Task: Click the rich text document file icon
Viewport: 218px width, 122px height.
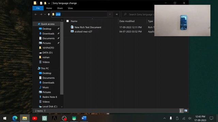Action: coord(72,27)
